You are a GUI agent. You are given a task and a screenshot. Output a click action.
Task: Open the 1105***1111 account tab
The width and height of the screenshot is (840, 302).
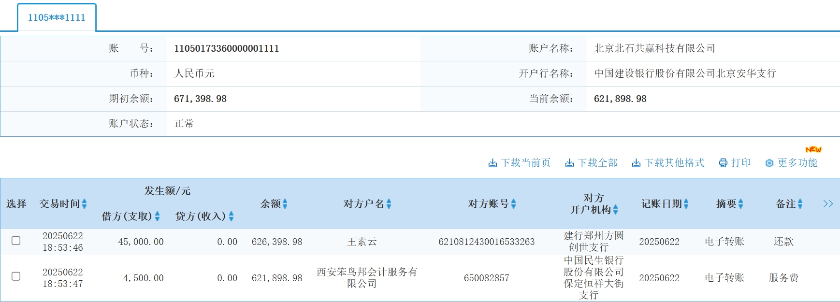pos(57,17)
